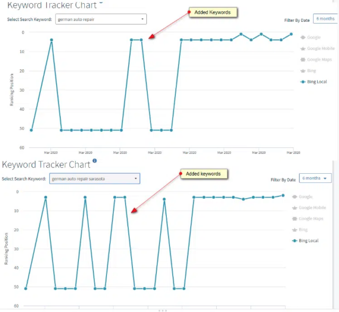The image size is (339, 312).
Task: Click the bottom 'Keyword Tracker Chart' heading
Action: pos(46,165)
